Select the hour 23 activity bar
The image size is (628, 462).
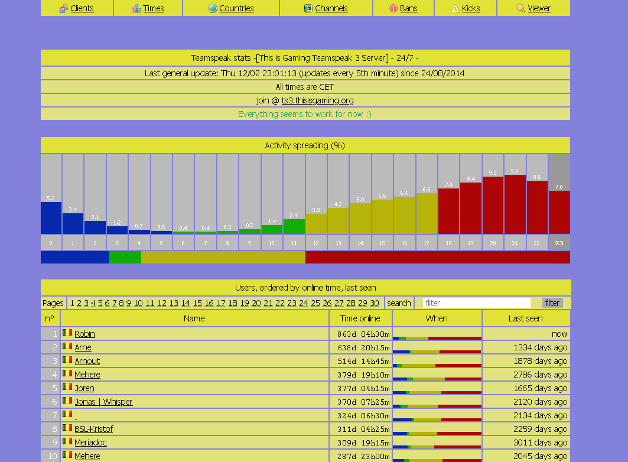[x=559, y=212]
